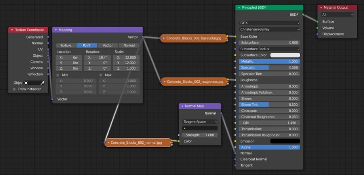Image resolution: width=364 pixels, height=175 pixels.
Task: Click the Normal Map Color input socket
Action: click(179, 141)
